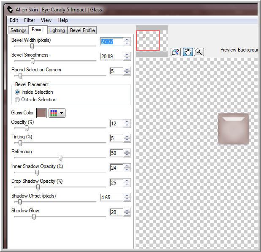The height and width of the screenshot is (252, 261).
Task: Click the Shadow Offset value field
Action: click(x=111, y=198)
